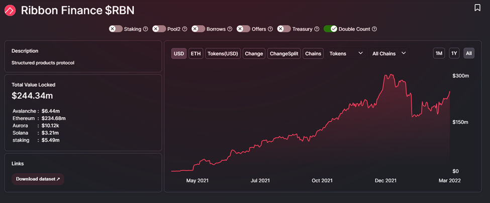Show the Tokens(USD) chart view

pyautogui.click(x=223, y=53)
